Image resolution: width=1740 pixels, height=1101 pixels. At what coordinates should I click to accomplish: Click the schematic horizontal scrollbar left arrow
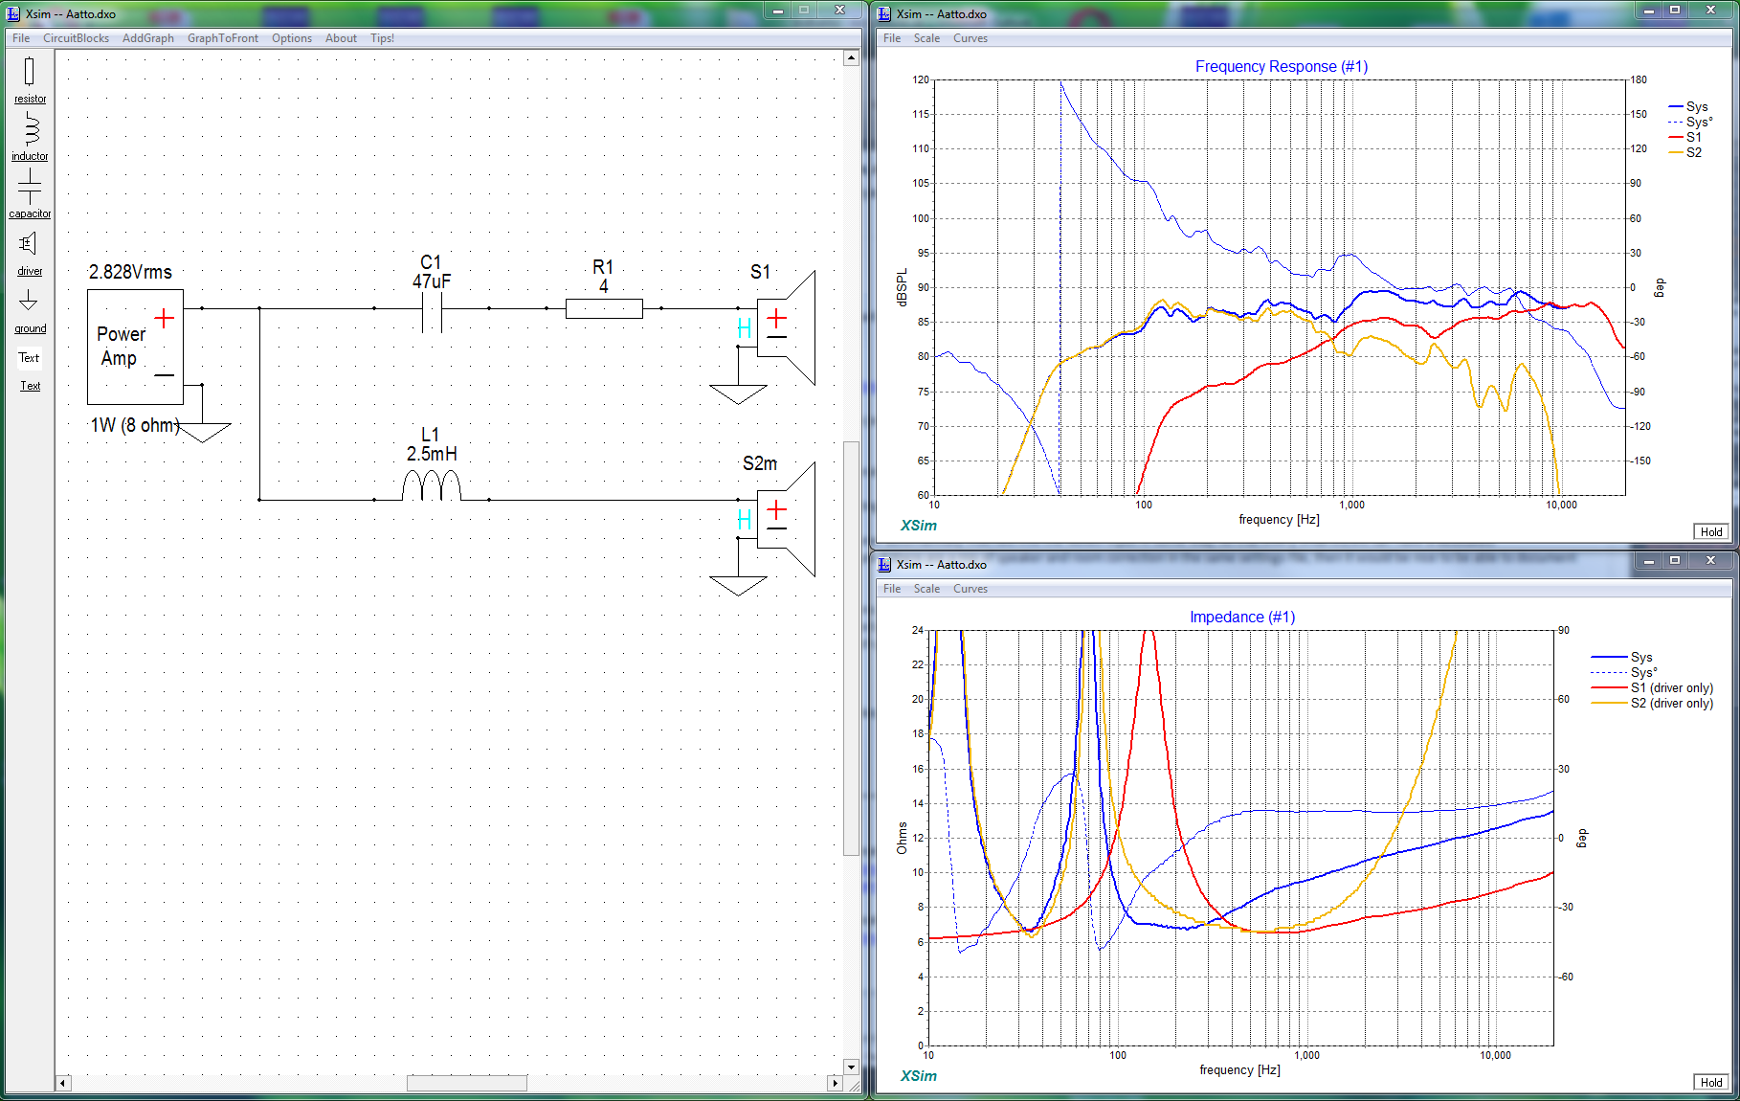[x=63, y=1084]
